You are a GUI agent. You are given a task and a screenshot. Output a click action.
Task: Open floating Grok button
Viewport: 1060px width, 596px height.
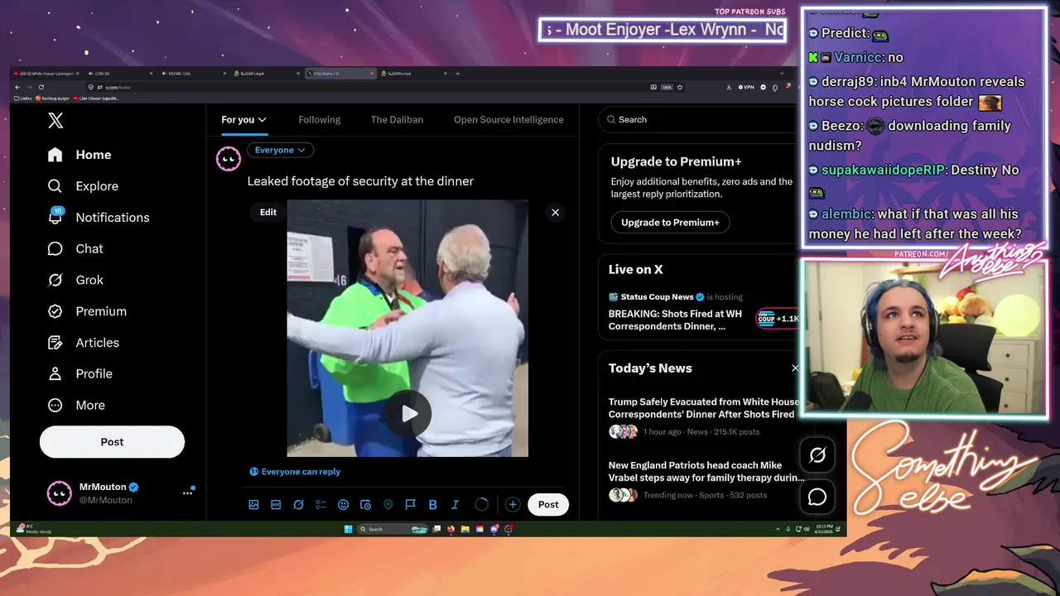pos(817,455)
